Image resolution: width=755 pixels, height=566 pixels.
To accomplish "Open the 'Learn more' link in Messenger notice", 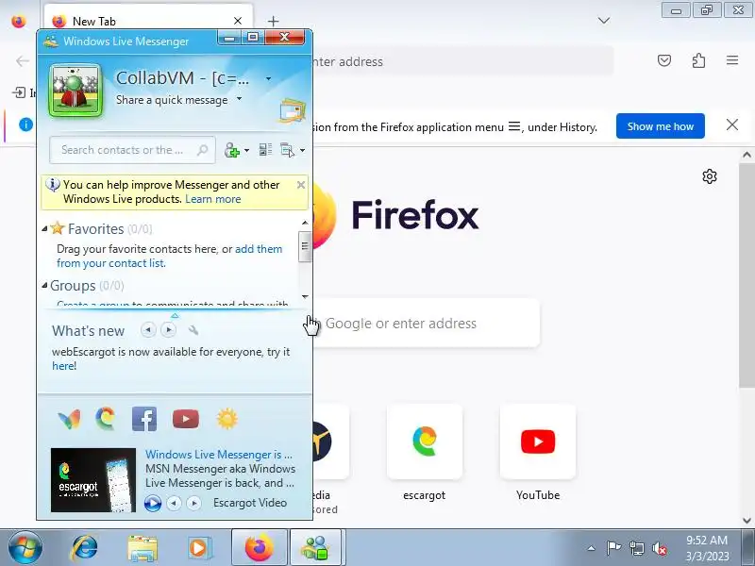I will (213, 199).
